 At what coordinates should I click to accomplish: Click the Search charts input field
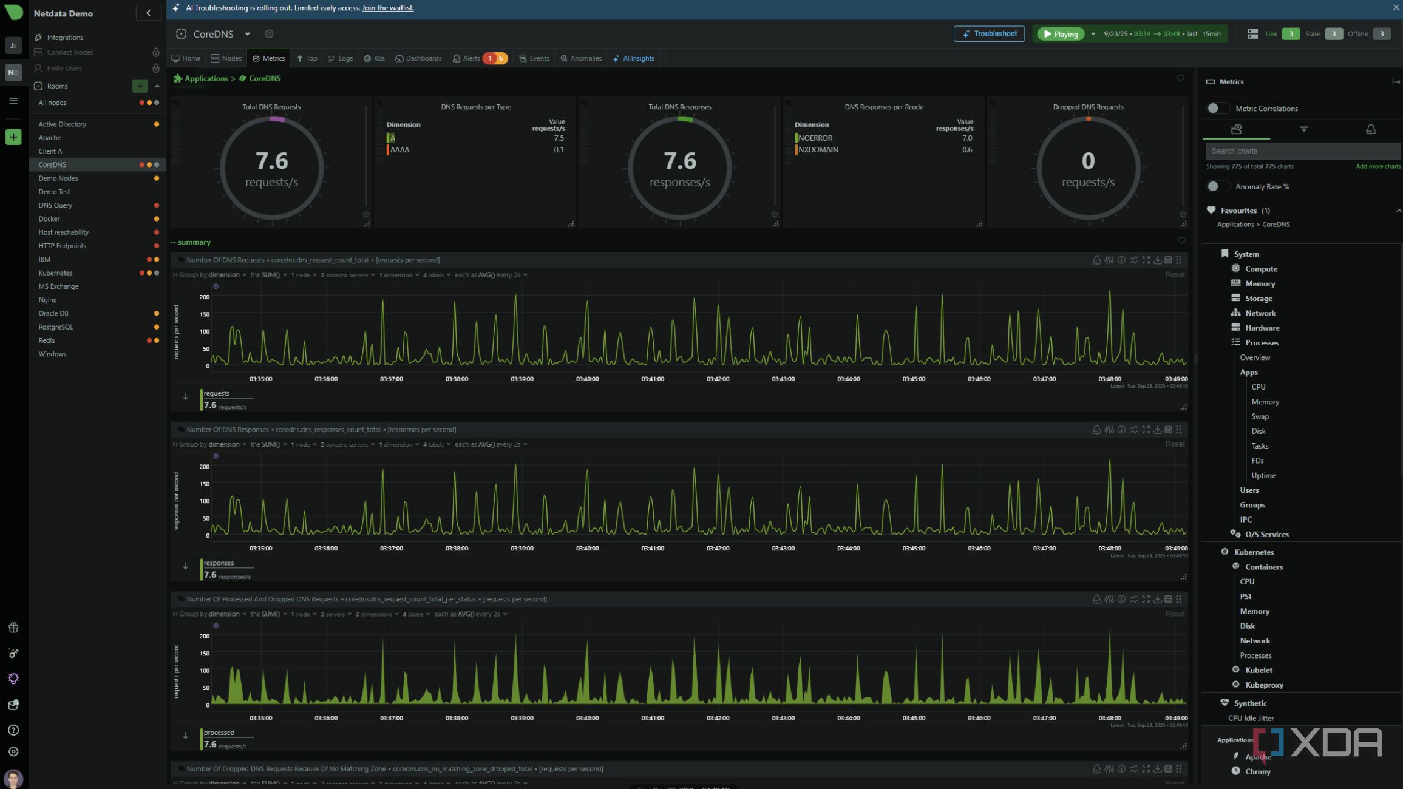tap(1303, 151)
